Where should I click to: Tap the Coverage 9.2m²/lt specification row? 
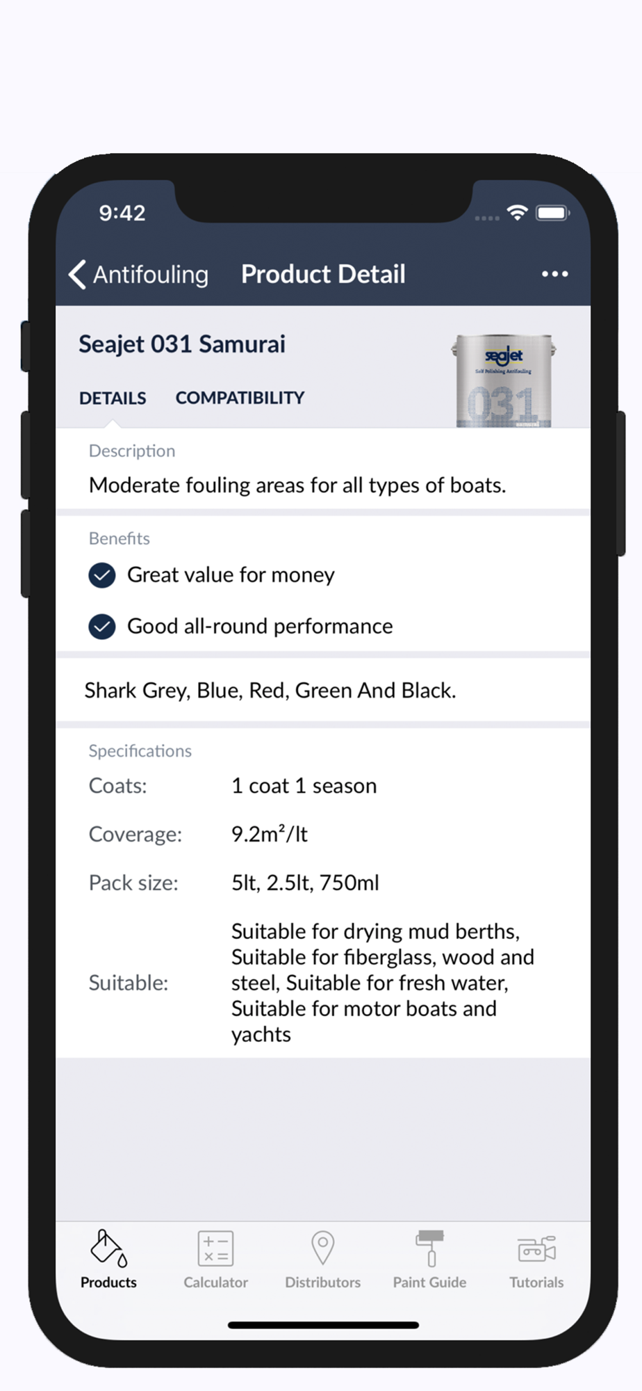(323, 834)
